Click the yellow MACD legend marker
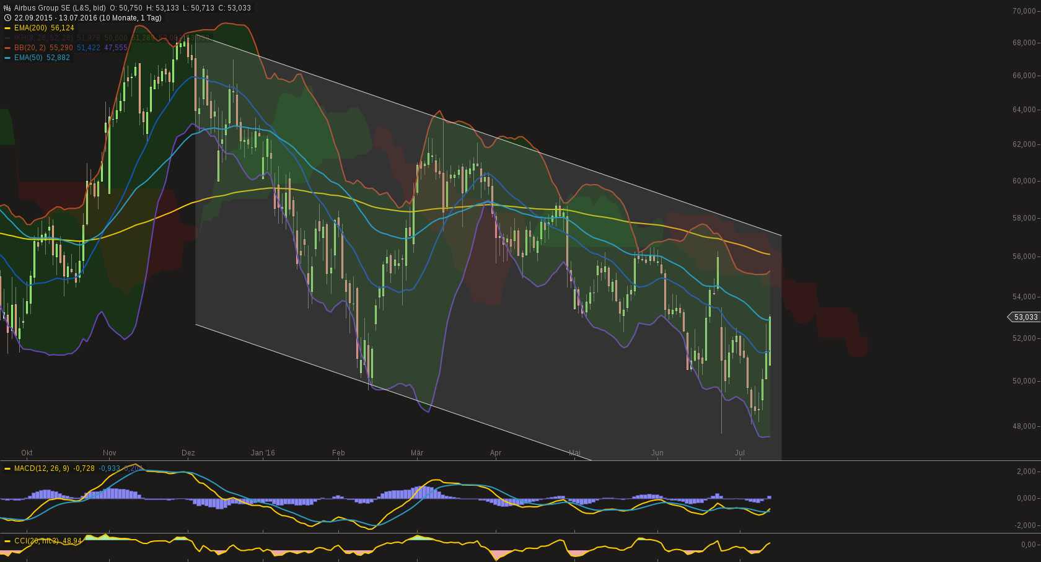The image size is (1041, 562). [9, 469]
